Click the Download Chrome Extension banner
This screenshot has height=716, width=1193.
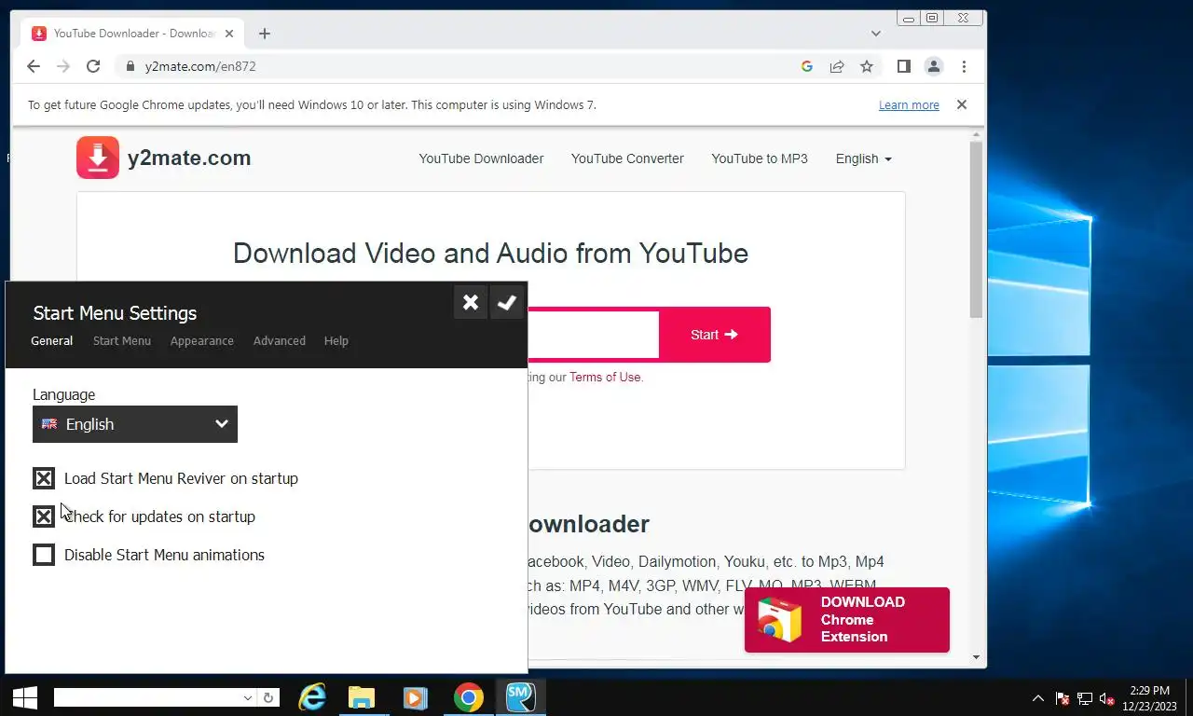pos(847,620)
